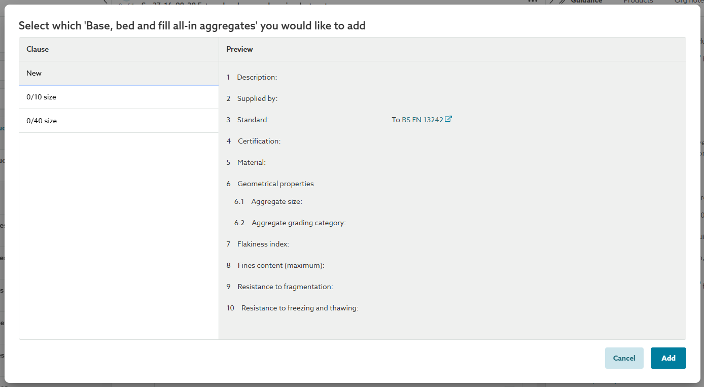Open the BS EN 13242 standard link
This screenshot has height=387, width=704.
click(x=422, y=120)
